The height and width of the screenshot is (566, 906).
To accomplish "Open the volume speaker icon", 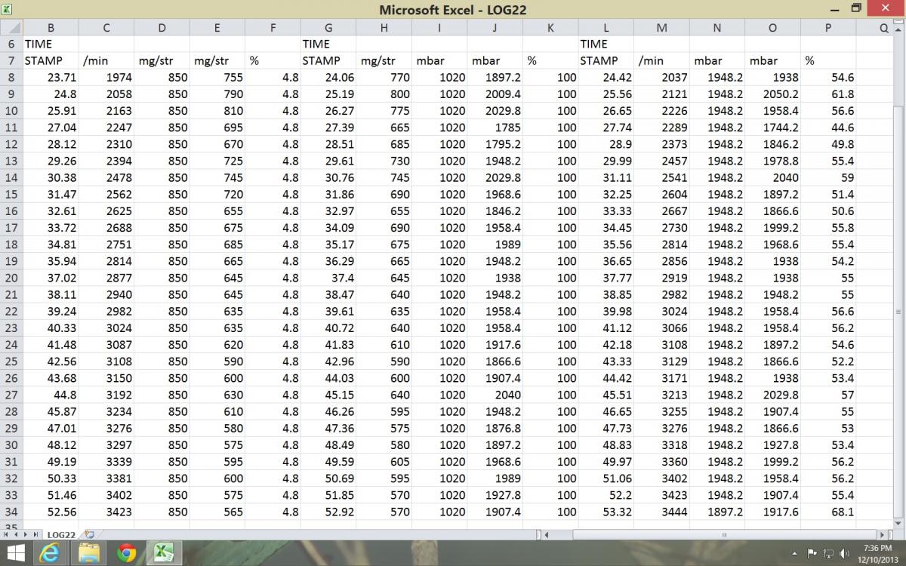I will [x=843, y=554].
